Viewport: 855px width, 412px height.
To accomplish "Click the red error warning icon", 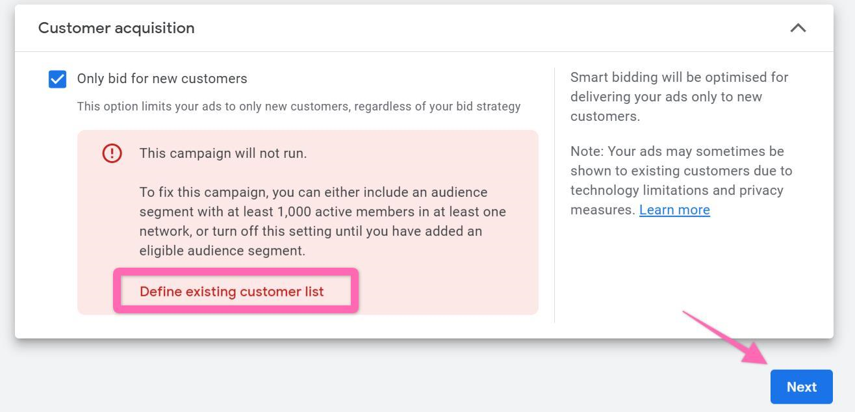I will tap(112, 153).
